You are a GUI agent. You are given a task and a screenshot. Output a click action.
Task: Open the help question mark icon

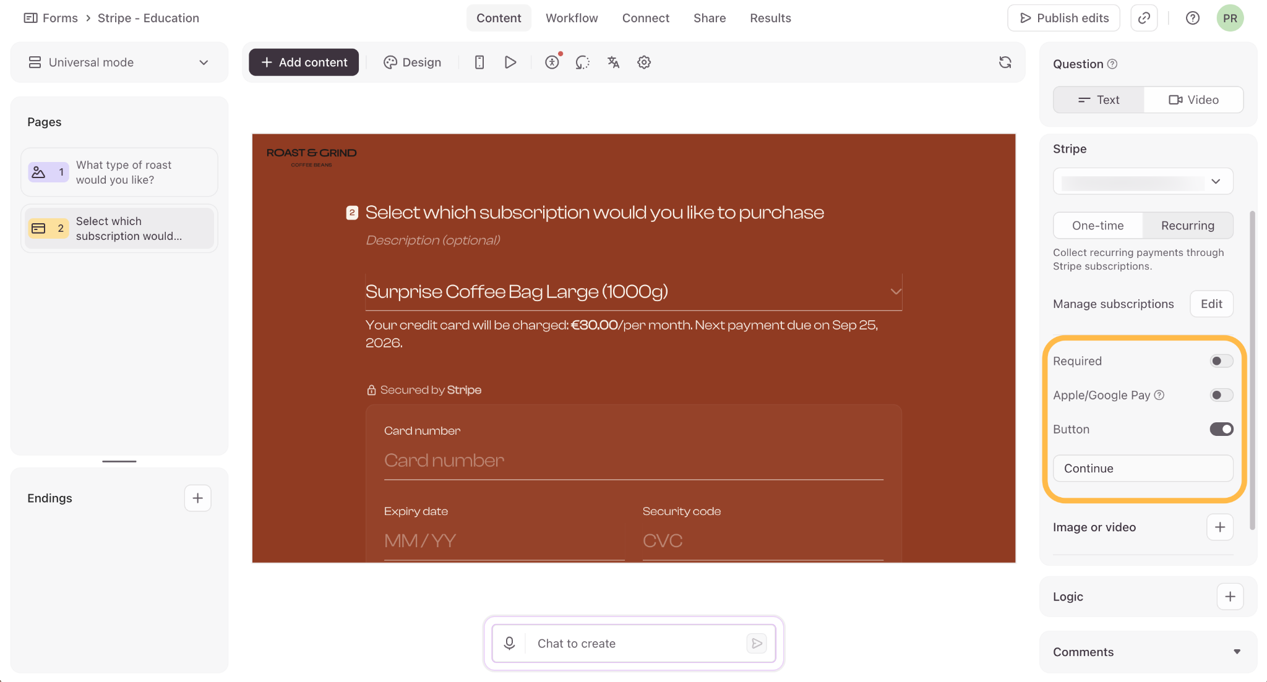click(1193, 18)
